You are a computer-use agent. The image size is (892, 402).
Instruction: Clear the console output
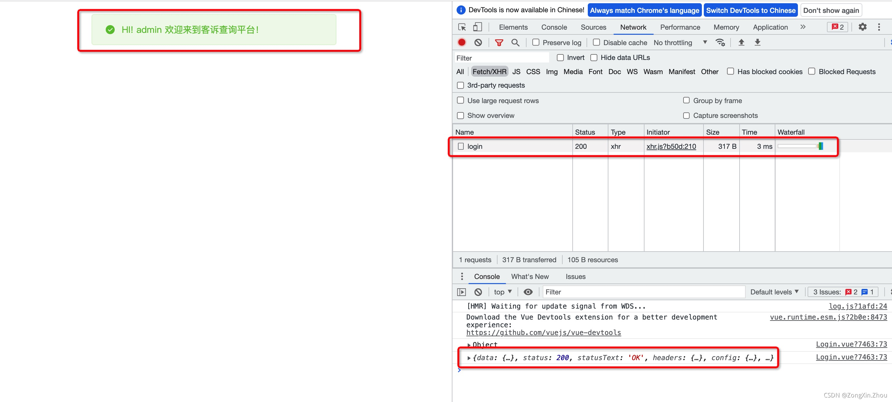[x=478, y=292]
